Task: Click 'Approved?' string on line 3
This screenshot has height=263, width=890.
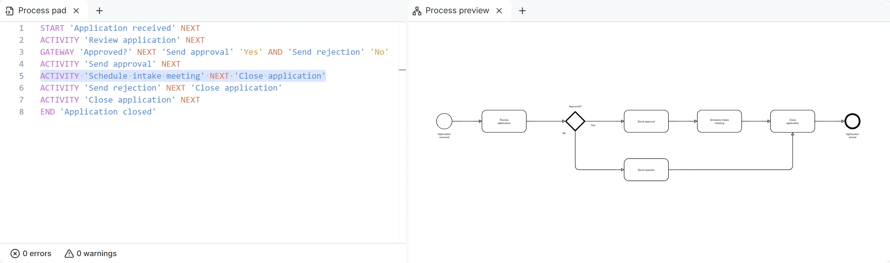Action: 106,52
